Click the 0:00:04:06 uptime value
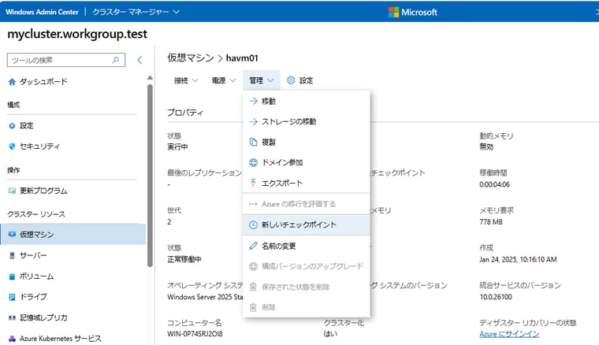Screen dimensions: 599x345 [x=494, y=184]
